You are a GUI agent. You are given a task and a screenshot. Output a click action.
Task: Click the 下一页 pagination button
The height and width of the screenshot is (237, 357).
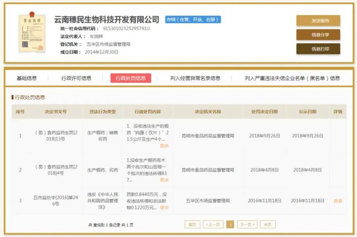[x=247, y=225]
